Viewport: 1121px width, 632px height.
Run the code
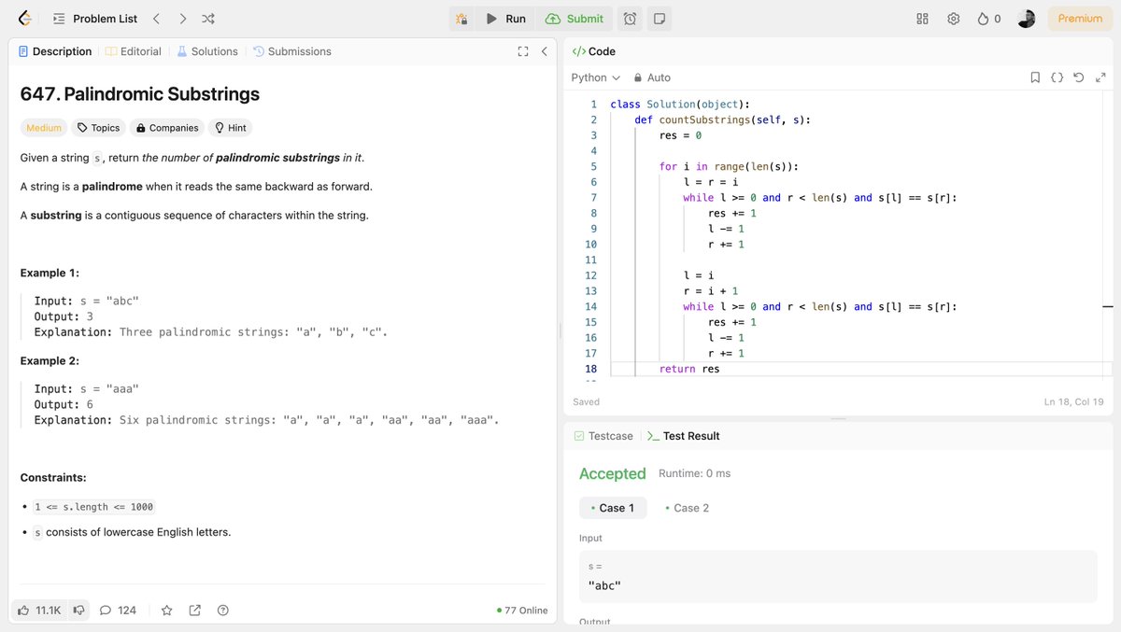click(505, 19)
